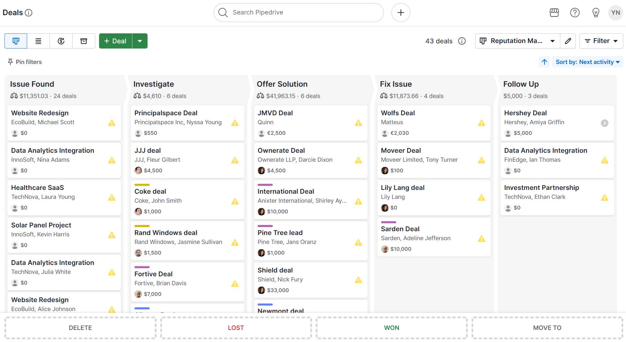Click activity arrow on Hershey Deal
The height and width of the screenshot is (342, 626).
coord(604,123)
